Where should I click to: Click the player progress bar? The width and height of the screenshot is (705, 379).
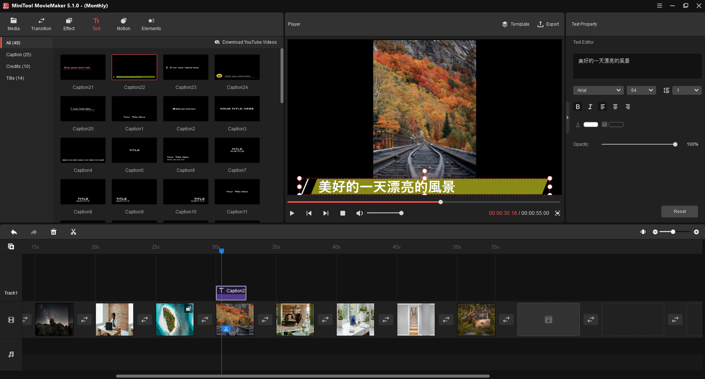[423, 202]
